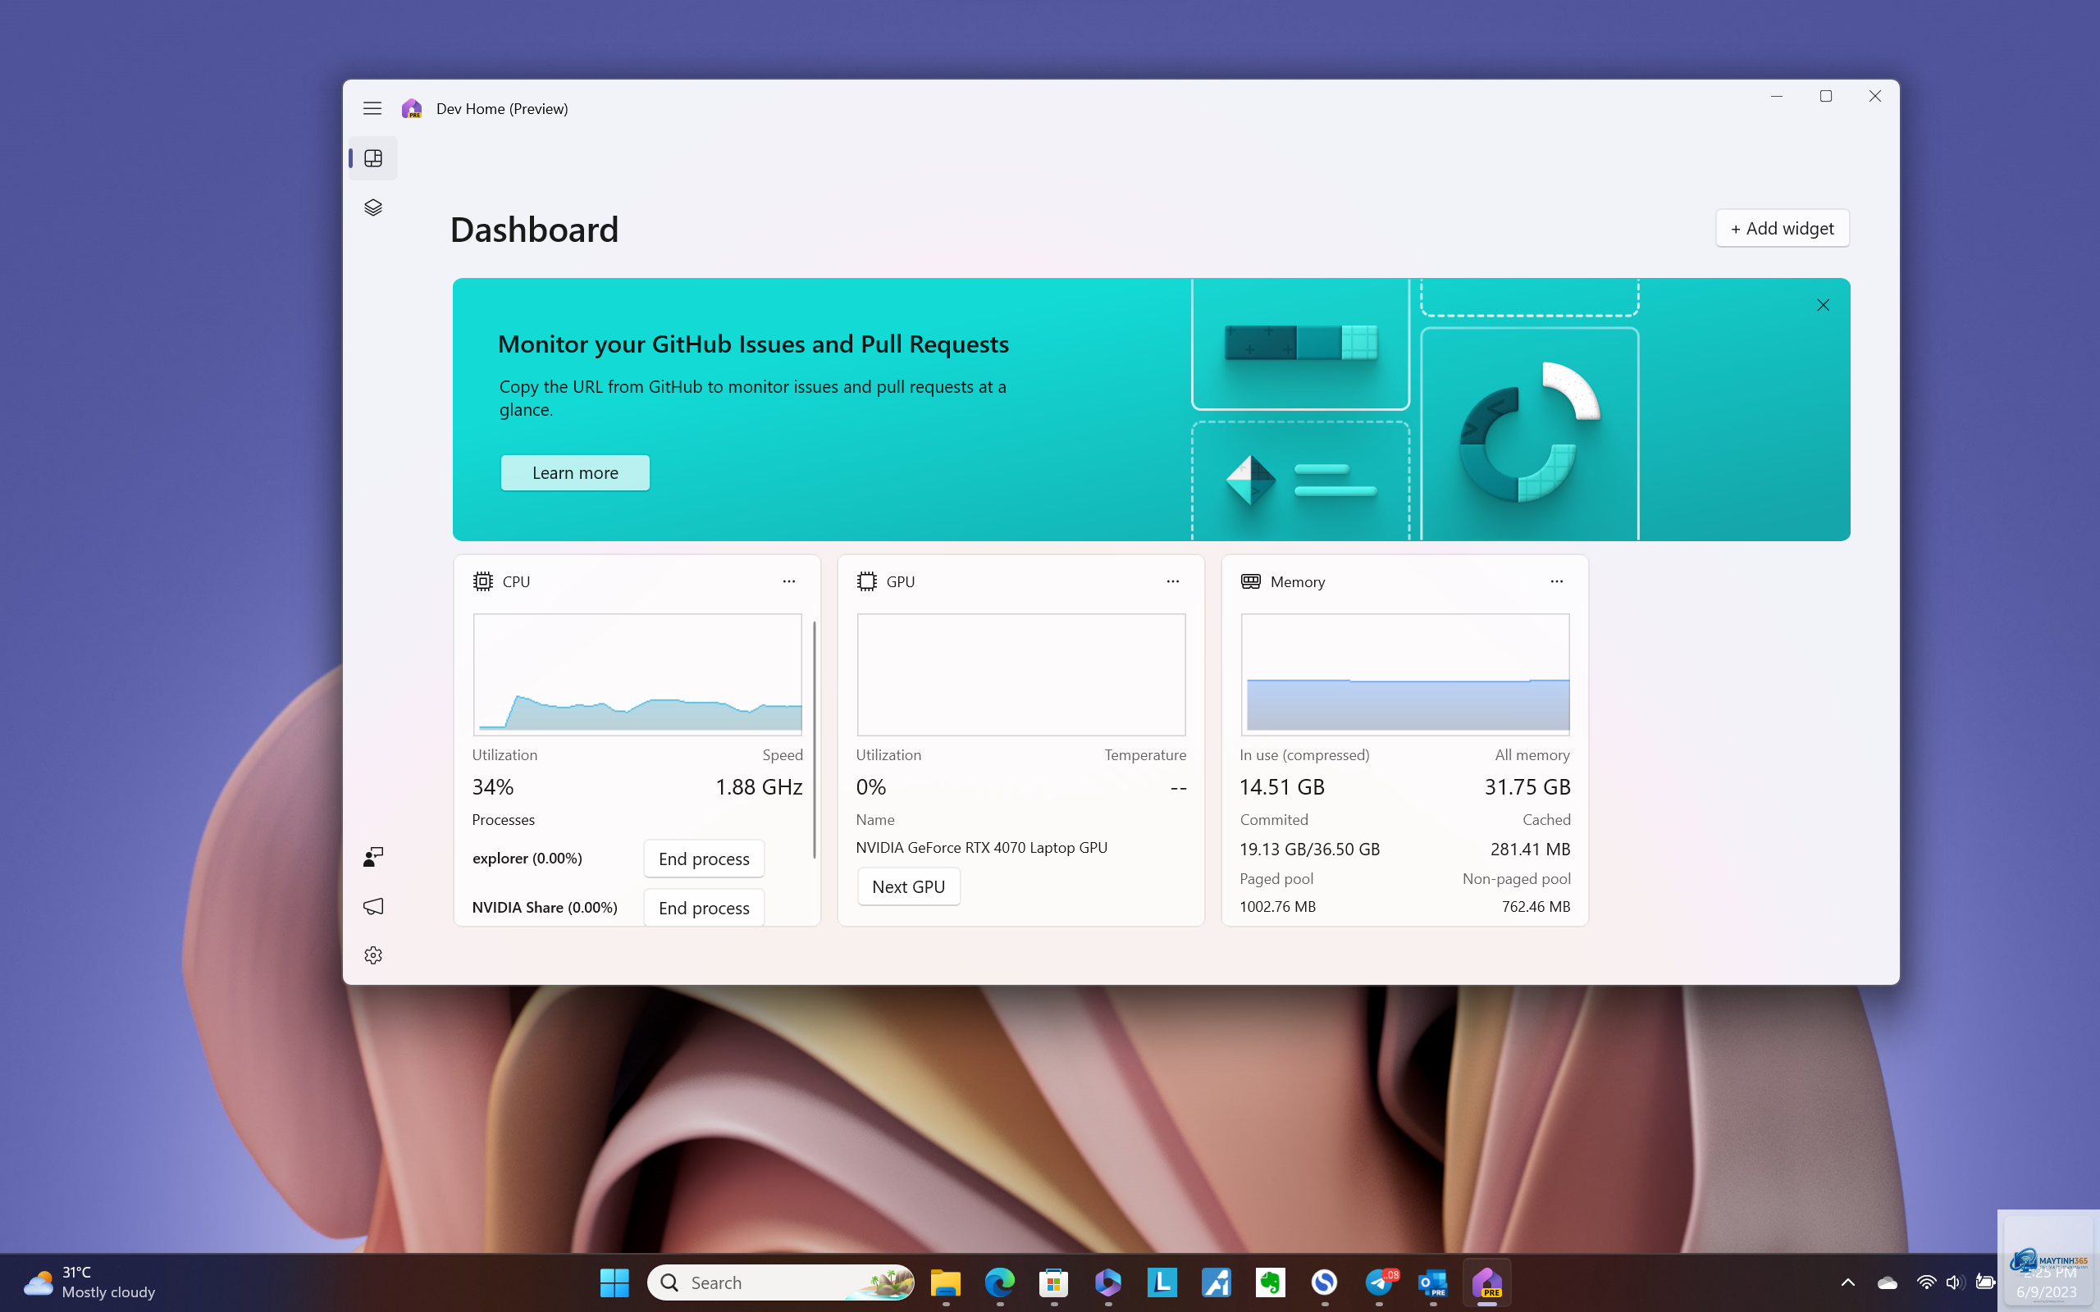Open Memory widget more options menu
2100x1312 pixels.
(x=1556, y=581)
